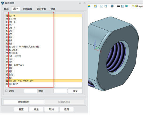Click the square points display icon

pyautogui.click(x=102, y=6)
